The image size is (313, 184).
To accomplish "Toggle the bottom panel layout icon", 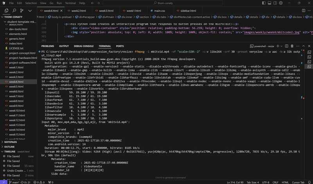I will (270, 3).
